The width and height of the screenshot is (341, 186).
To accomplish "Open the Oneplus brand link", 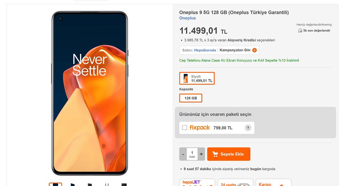I will [188, 18].
